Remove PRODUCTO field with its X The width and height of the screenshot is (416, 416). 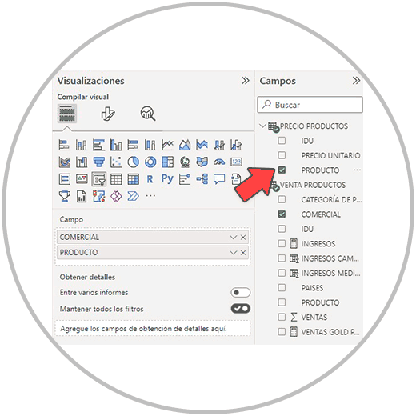[243, 253]
